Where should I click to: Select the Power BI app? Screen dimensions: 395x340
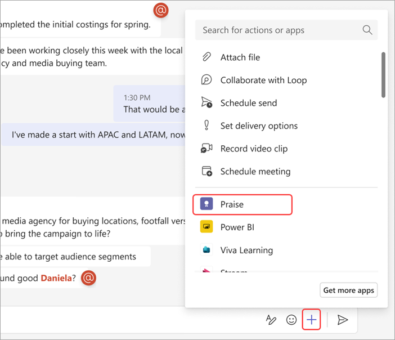pos(236,227)
